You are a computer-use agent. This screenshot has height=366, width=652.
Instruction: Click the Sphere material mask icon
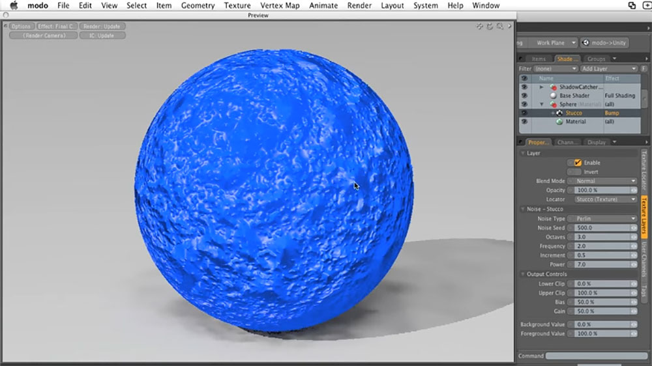(x=553, y=104)
